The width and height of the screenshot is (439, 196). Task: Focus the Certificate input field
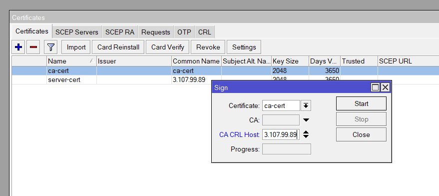click(x=281, y=105)
